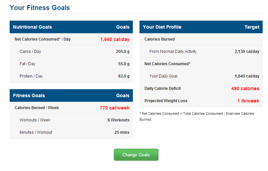Click the Nutritional Goals table header
The width and height of the screenshot is (268, 171).
pyautogui.click(x=71, y=27)
